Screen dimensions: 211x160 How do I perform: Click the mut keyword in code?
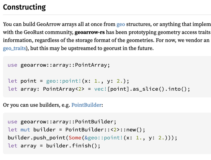pyautogui.click(x=25, y=130)
